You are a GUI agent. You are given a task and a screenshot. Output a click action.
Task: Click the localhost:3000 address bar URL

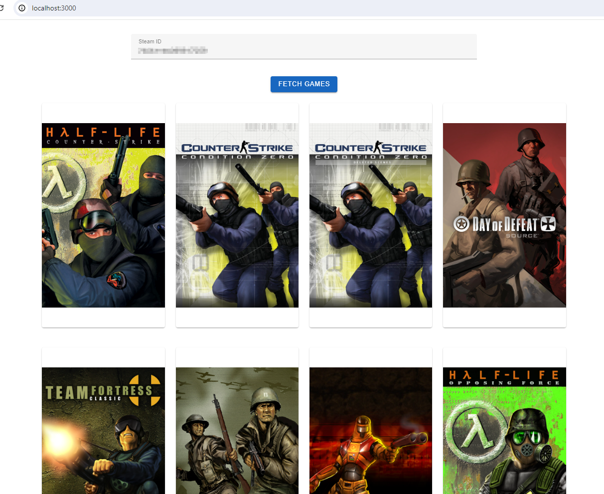tap(54, 8)
